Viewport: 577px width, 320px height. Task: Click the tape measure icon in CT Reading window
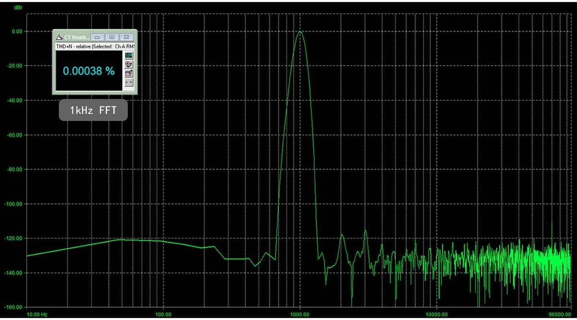pos(129,64)
